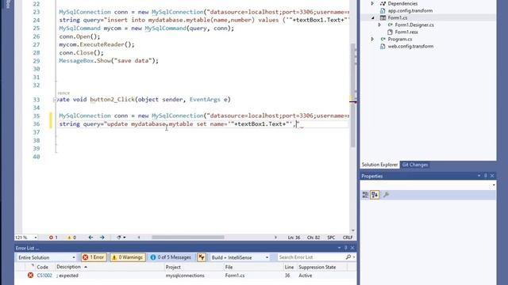
Task: Click the Form1.resx file icon
Action: [x=390, y=32]
